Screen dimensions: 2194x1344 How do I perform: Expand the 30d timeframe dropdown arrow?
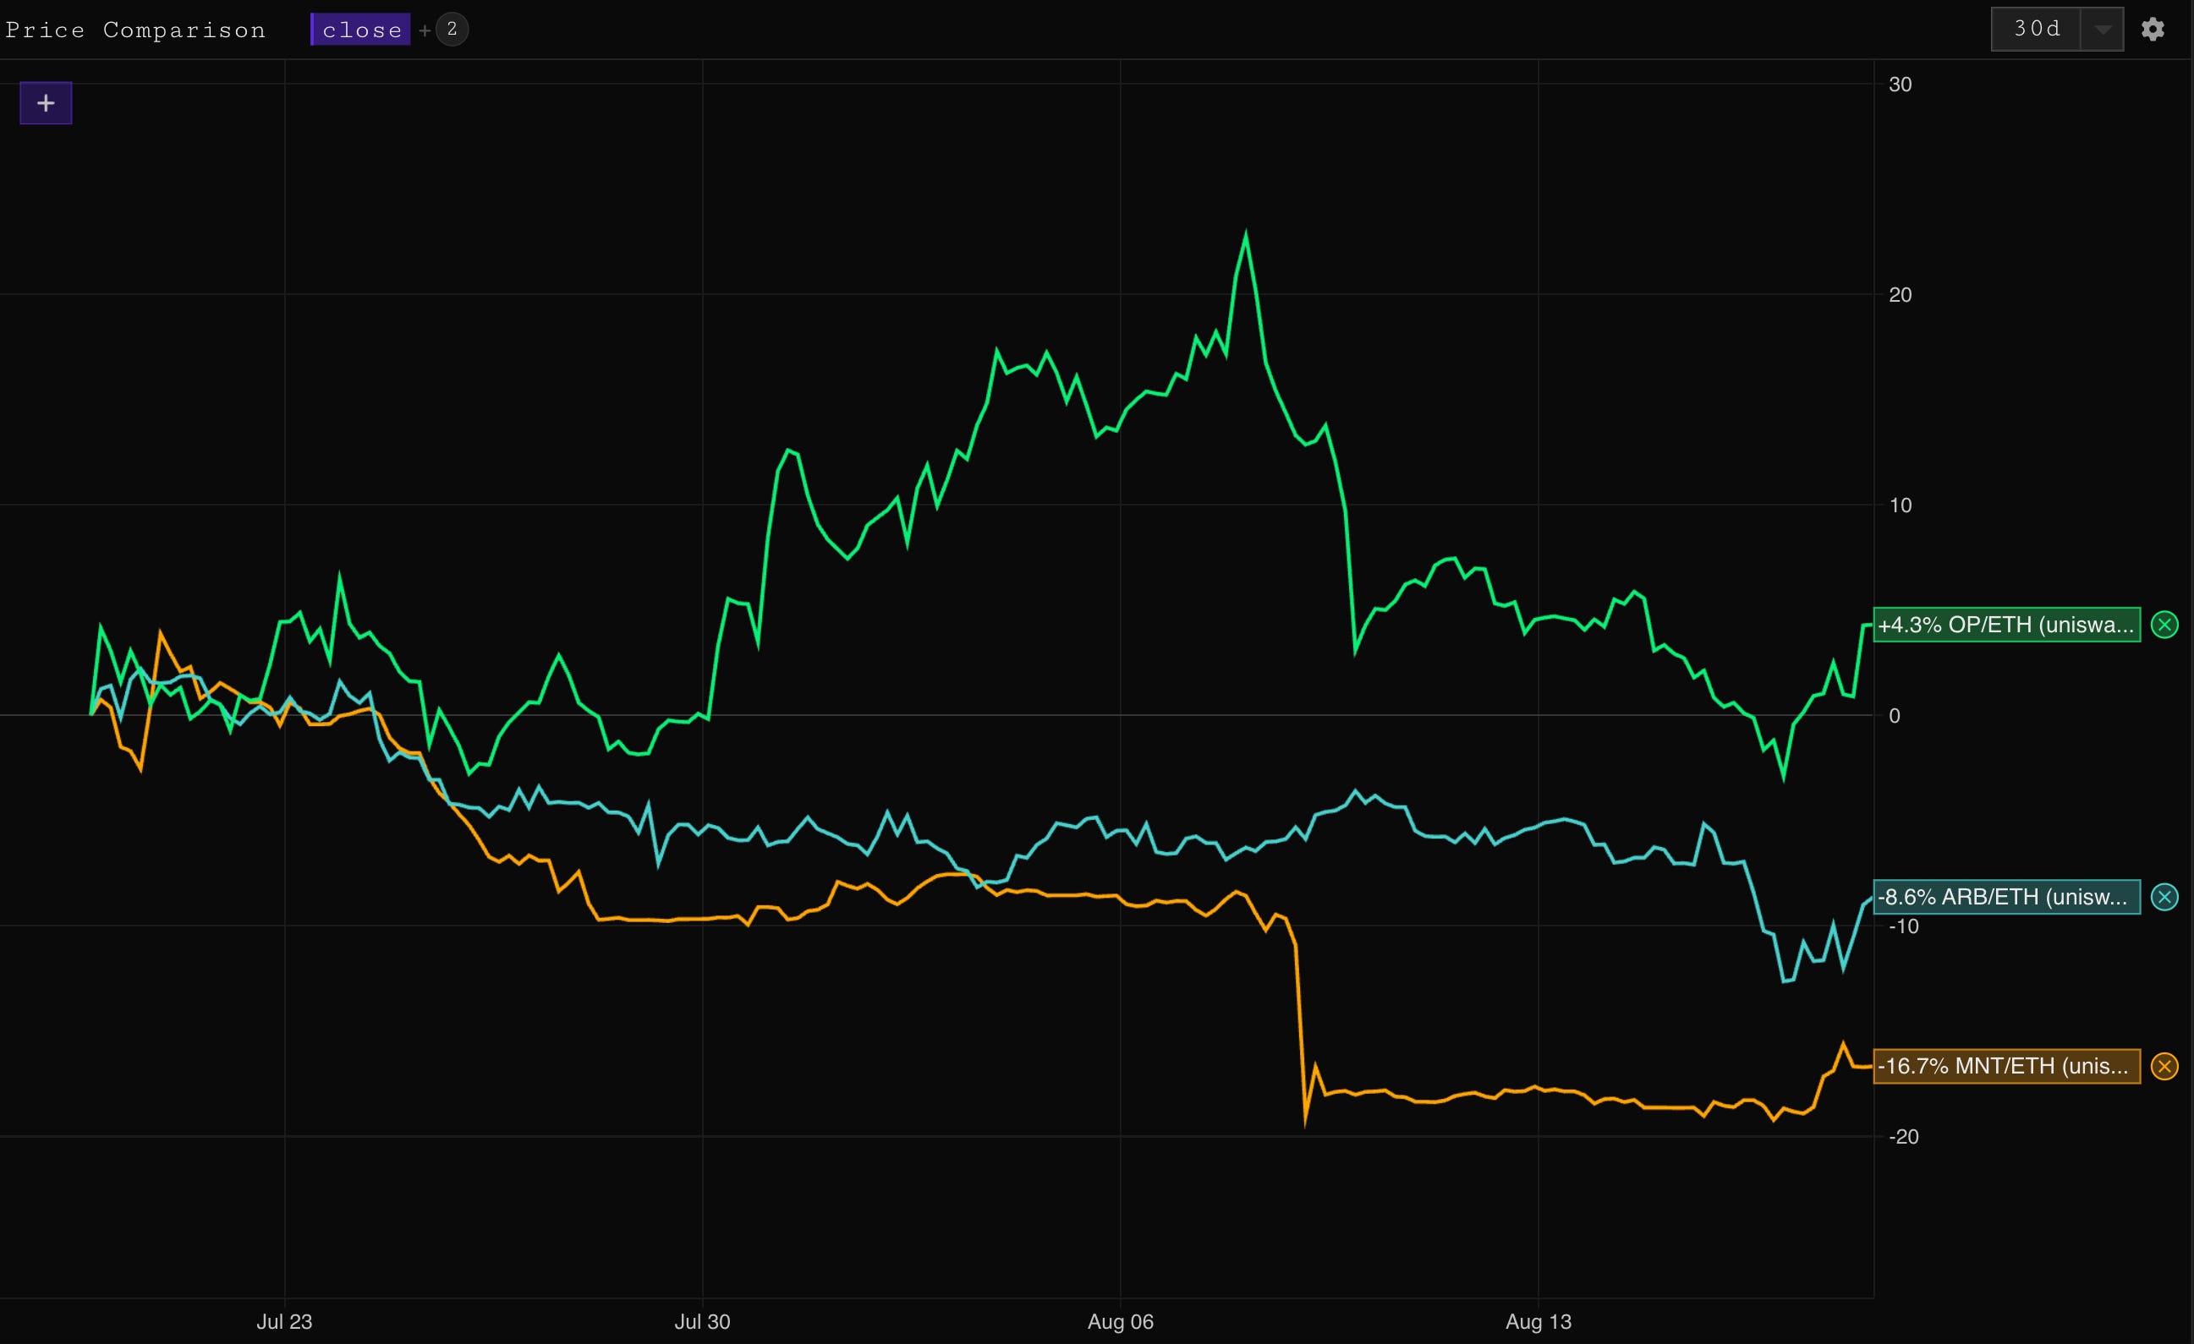2103,30
